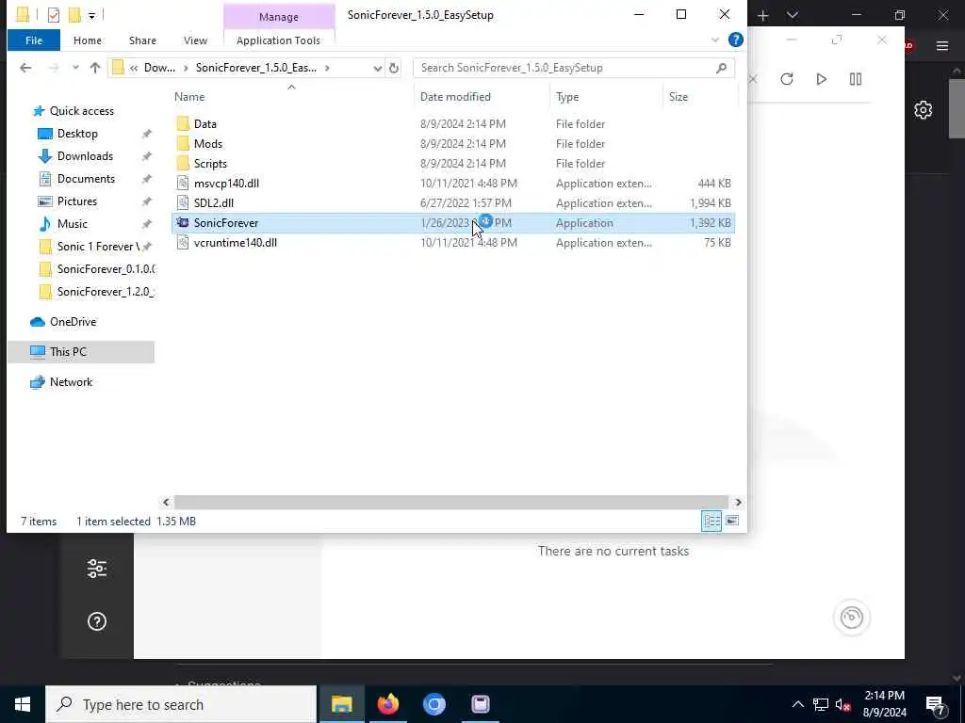Open Windows Start menu
The height and width of the screenshot is (723, 965).
[23, 704]
